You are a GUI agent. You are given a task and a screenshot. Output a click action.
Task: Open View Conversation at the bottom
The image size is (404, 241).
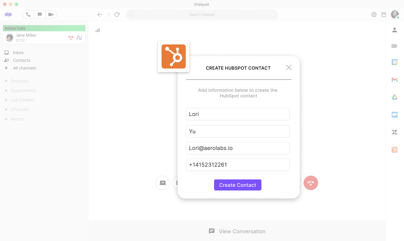tap(237, 231)
